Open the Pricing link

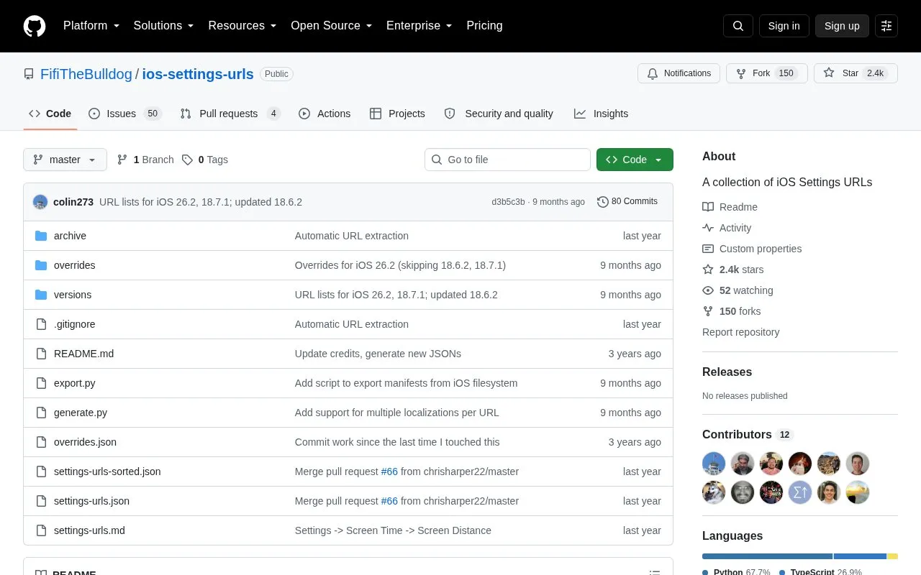484,26
